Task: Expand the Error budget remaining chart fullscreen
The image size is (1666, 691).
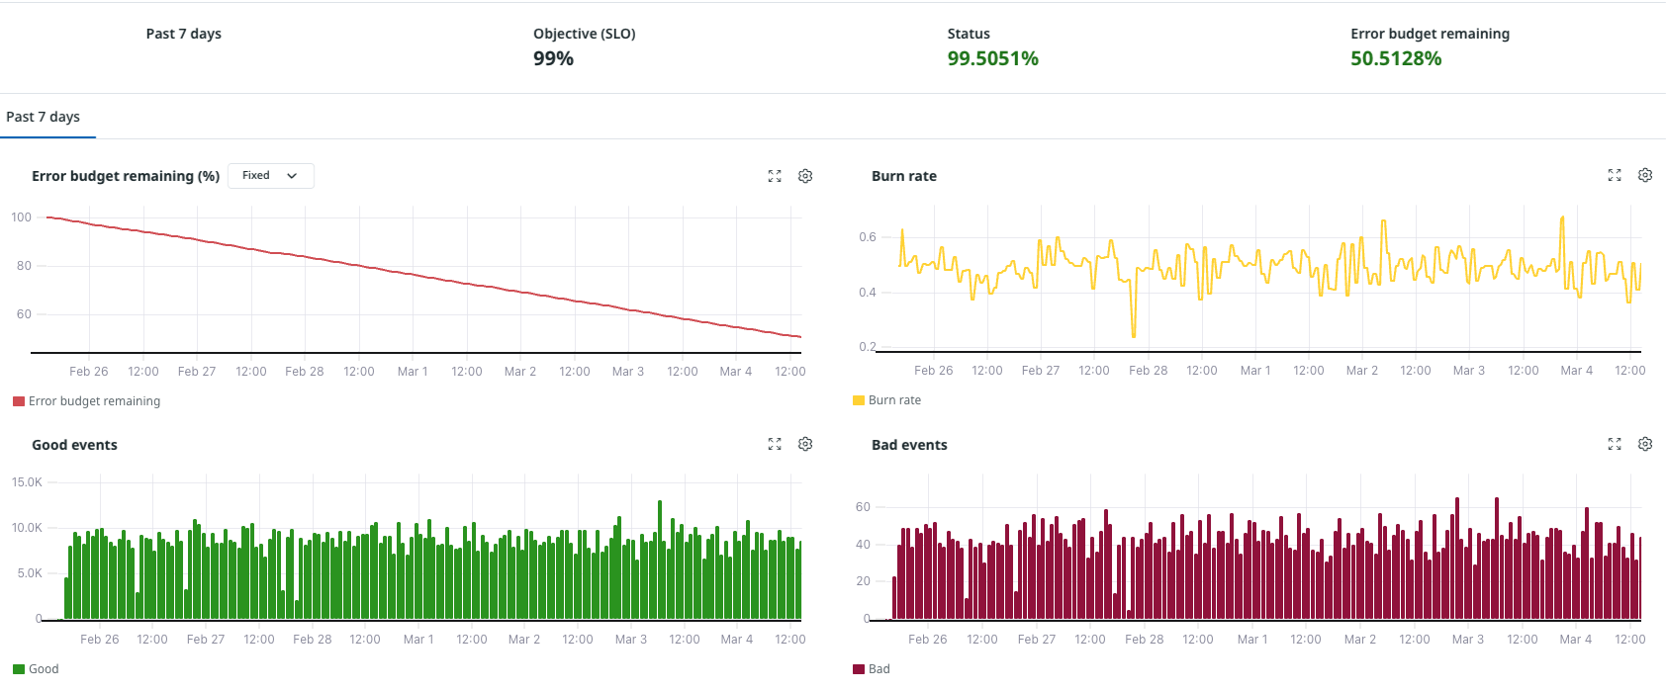Action: [775, 176]
